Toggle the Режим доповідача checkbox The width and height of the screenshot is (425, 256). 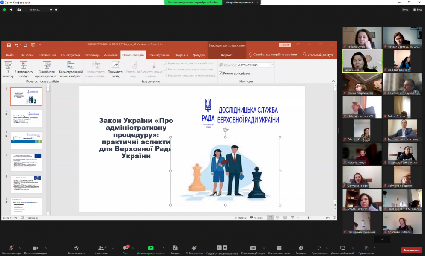tap(221, 73)
